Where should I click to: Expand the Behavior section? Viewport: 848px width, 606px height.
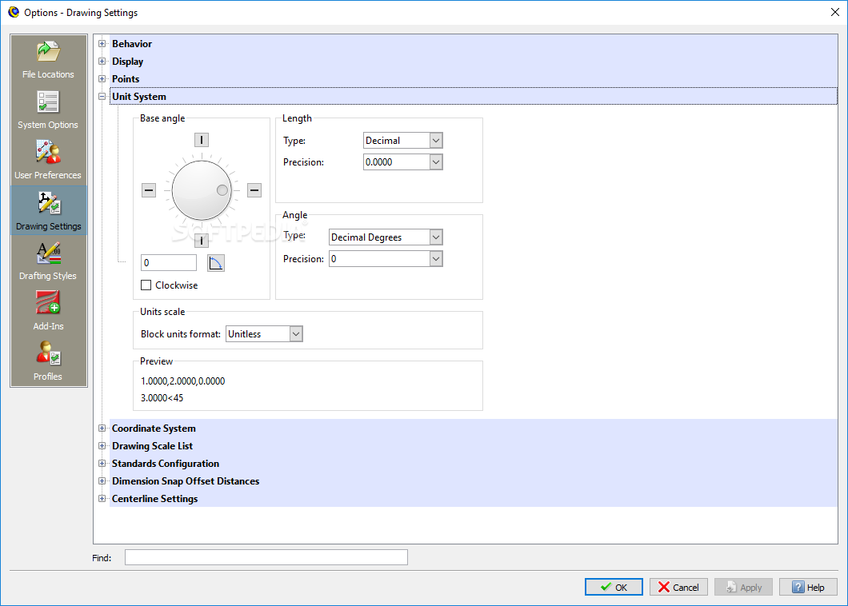click(102, 44)
